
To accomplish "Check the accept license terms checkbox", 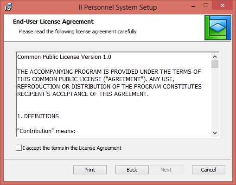I will click(19, 148).
